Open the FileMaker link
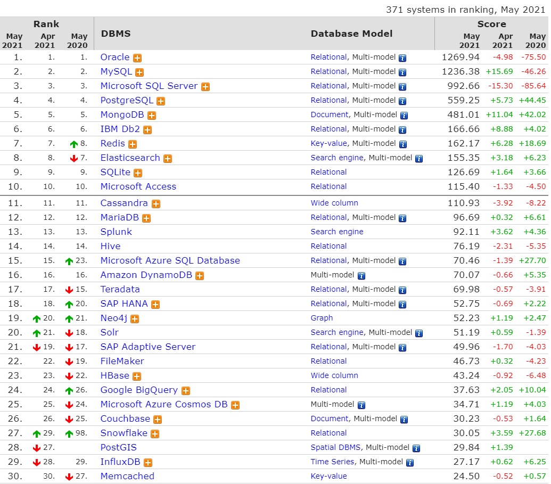The width and height of the screenshot is (551, 484). (122, 362)
